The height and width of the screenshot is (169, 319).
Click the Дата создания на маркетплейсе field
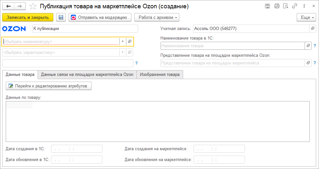click(219, 149)
